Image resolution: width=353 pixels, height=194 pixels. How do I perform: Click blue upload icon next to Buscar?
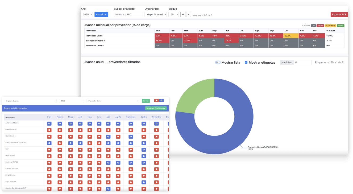(161, 101)
